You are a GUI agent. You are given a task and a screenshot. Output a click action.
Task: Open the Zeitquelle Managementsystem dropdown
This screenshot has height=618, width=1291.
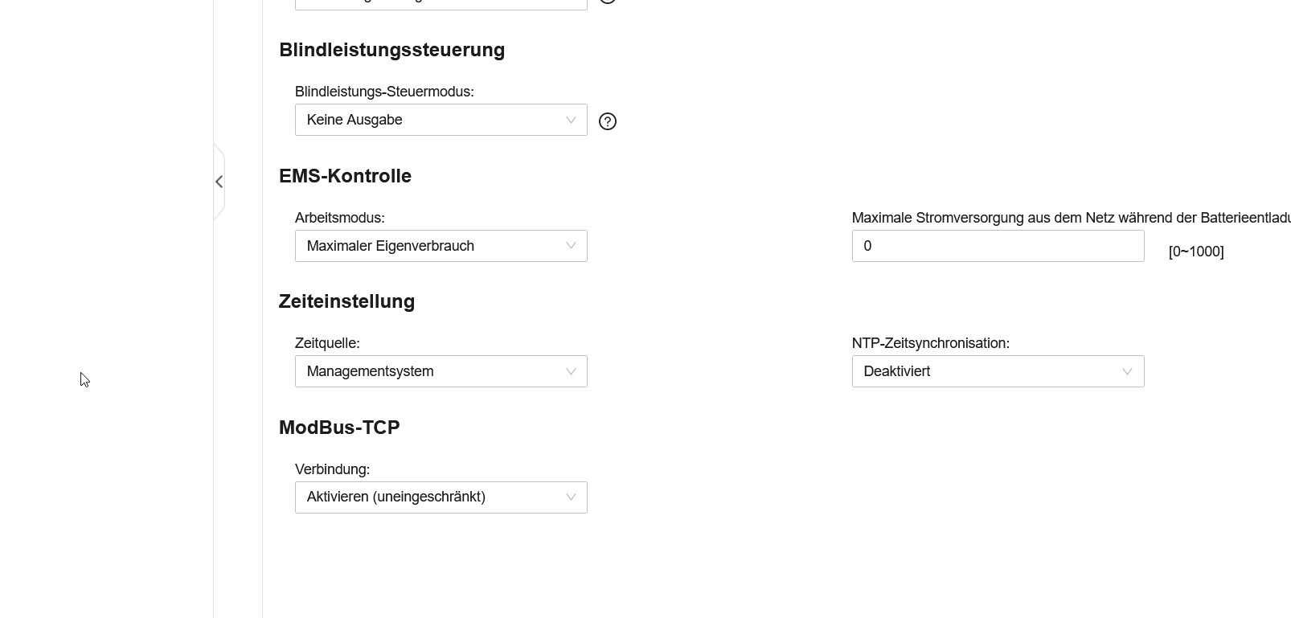[441, 371]
